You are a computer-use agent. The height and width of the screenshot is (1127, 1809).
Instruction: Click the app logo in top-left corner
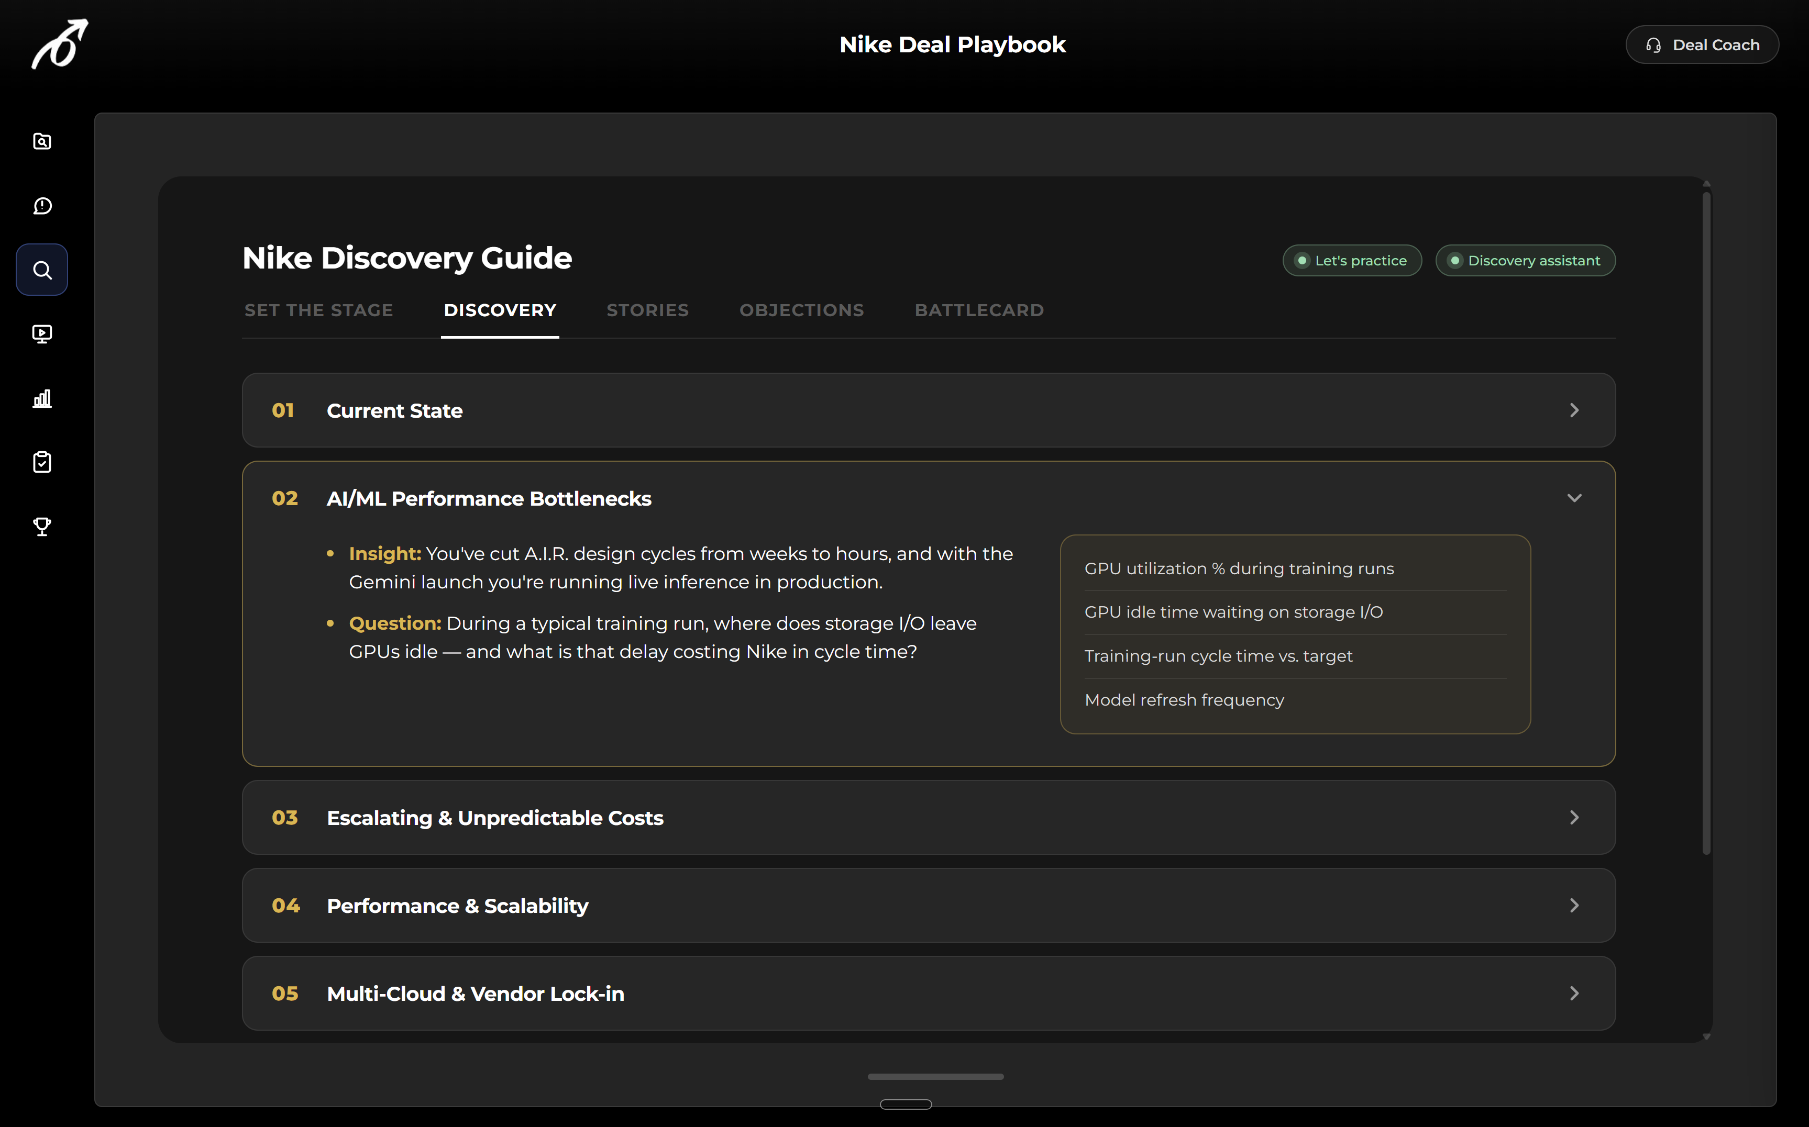click(x=60, y=44)
